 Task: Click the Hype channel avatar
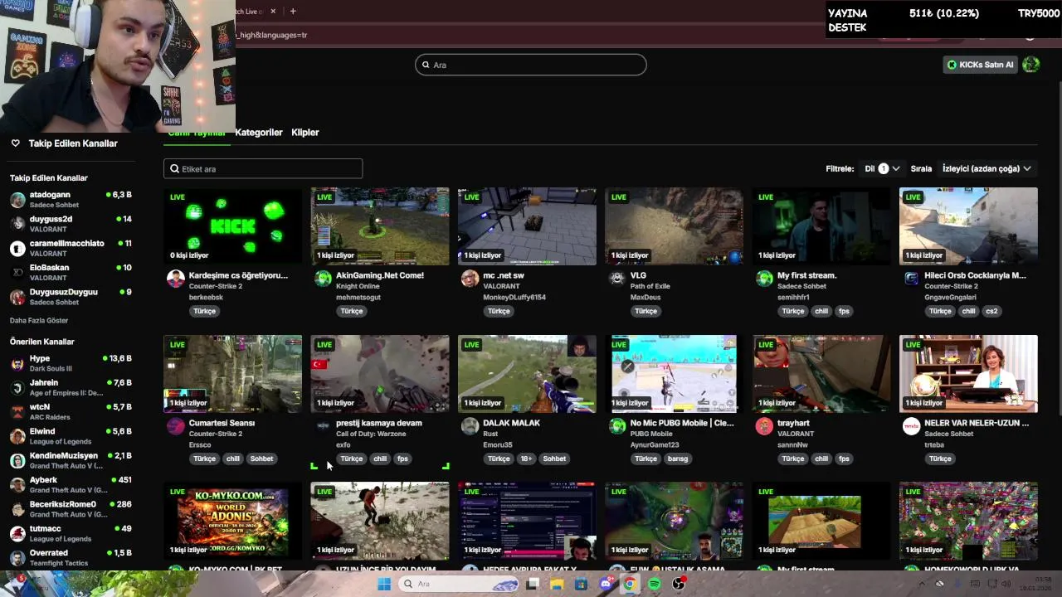(17, 364)
